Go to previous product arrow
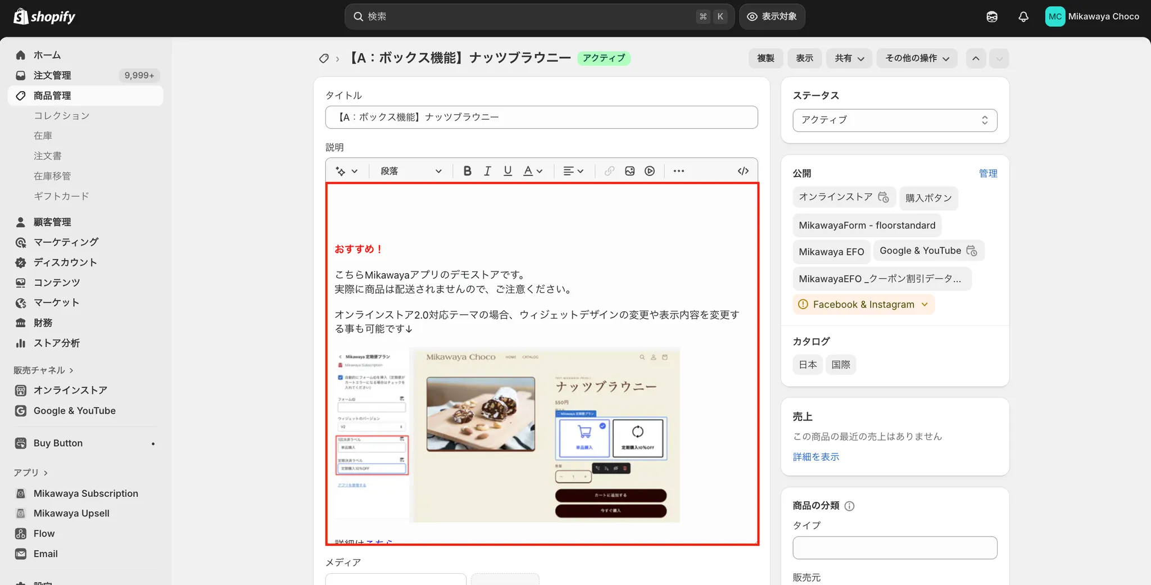1151x585 pixels. pyautogui.click(x=976, y=58)
